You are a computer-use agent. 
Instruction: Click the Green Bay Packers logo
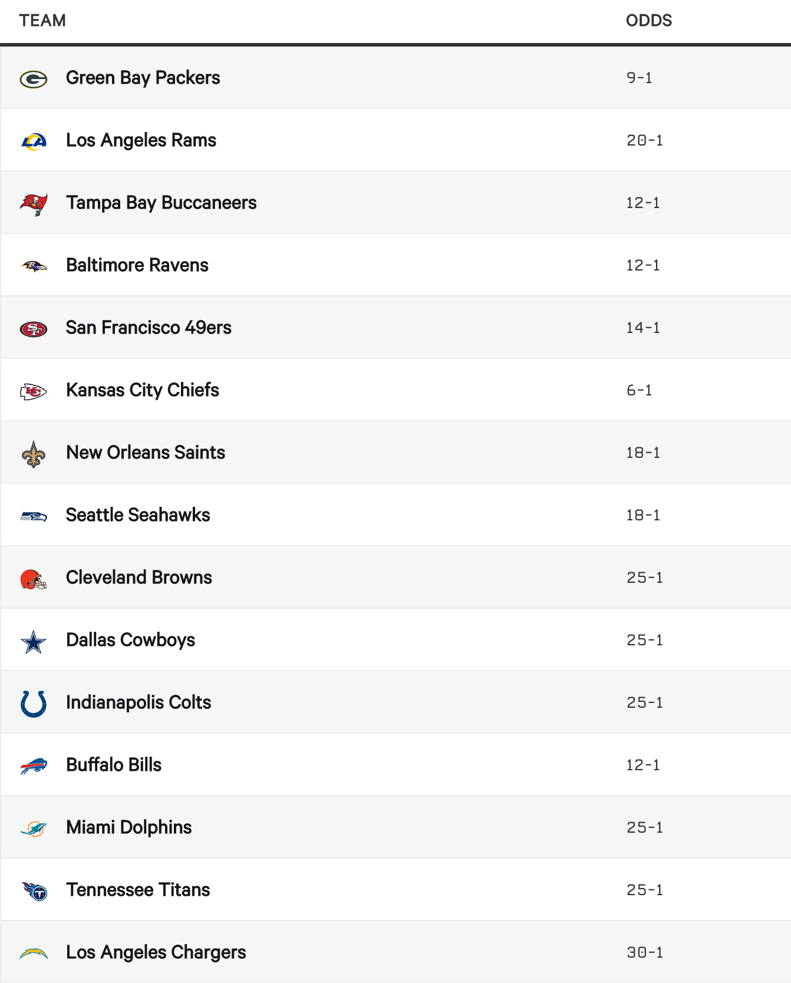pos(34,79)
